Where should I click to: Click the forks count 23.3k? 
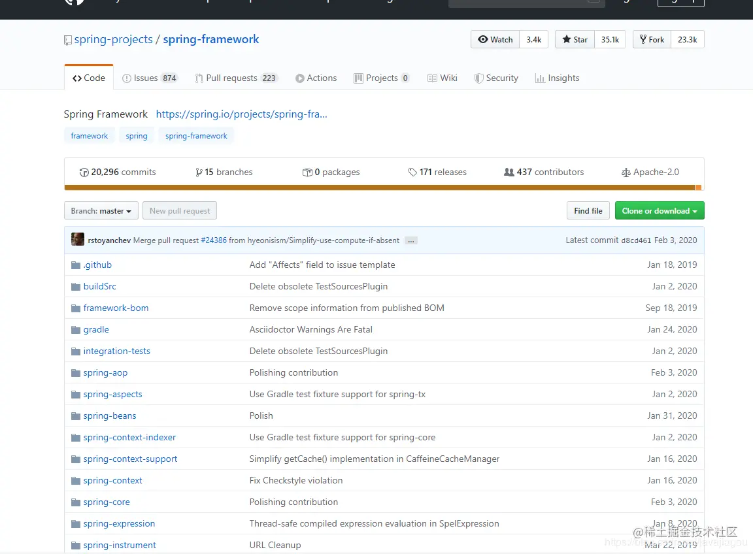[687, 39]
